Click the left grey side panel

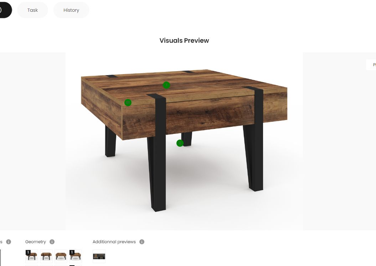[33, 141]
